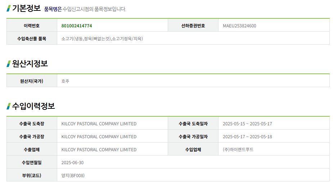Click the cut code 양지(BF008)
Image resolution: width=333 pixels, height=184 pixels.
[x=73, y=175]
